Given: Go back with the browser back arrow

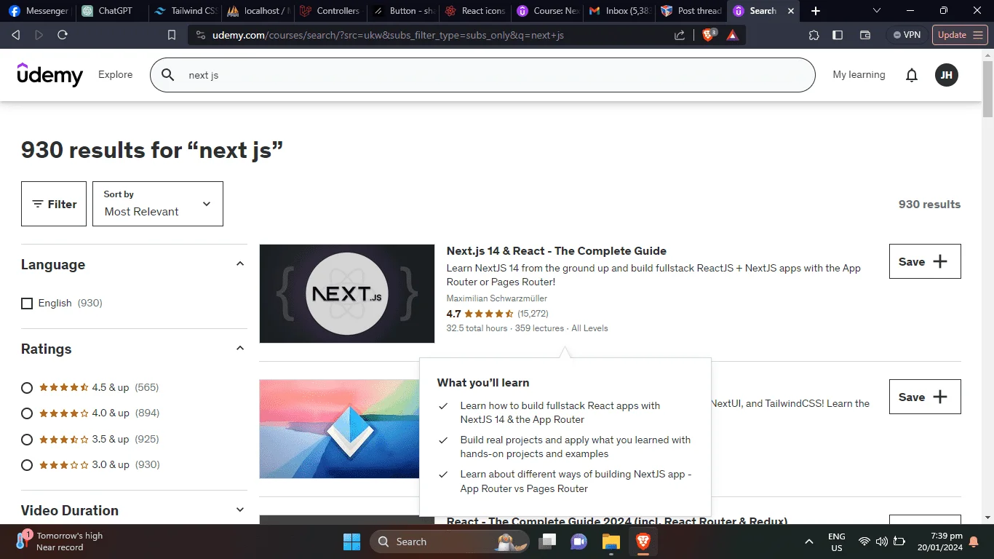Looking at the screenshot, I should coord(16,35).
